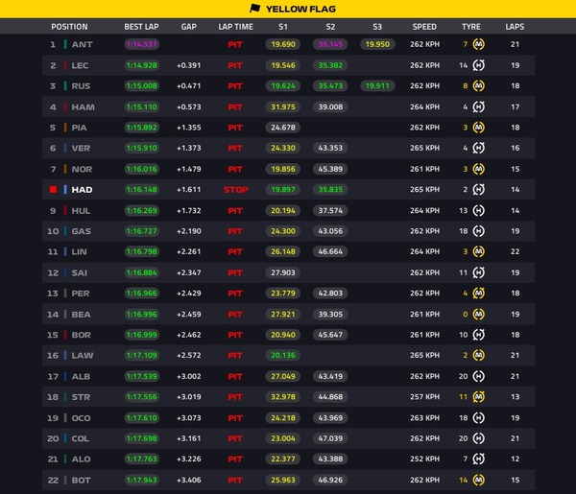
Task: Click the hard tyre icon in HAM's row
Action: click(x=478, y=106)
